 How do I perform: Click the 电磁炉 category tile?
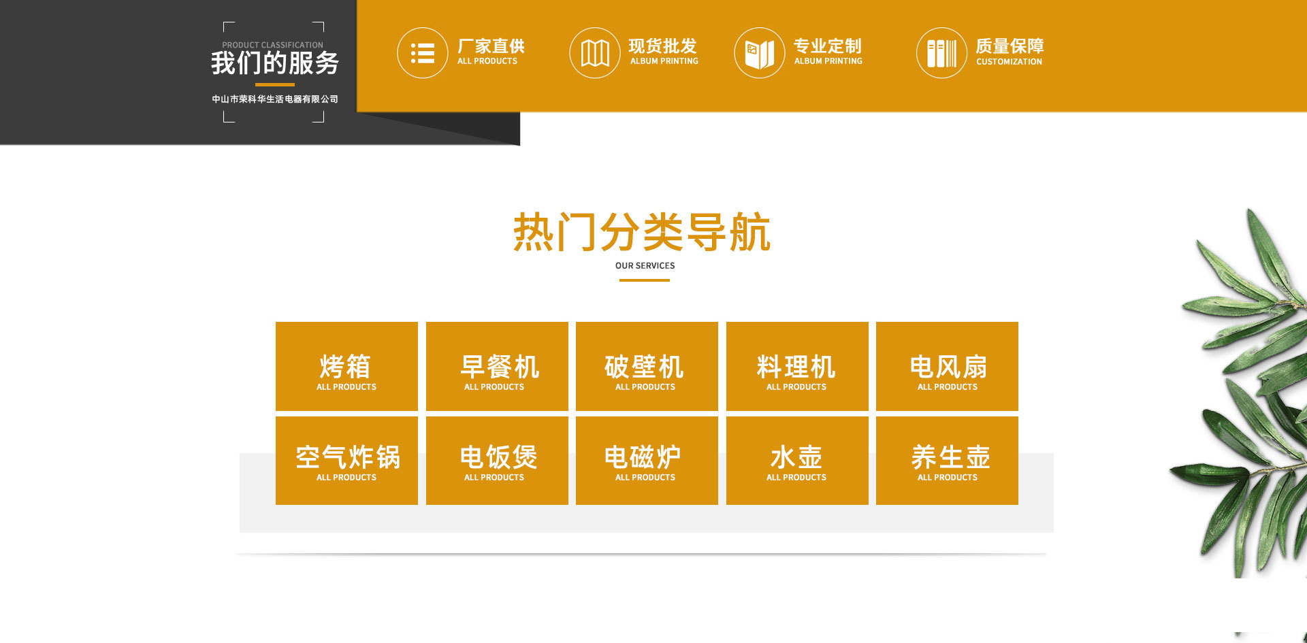point(647,461)
